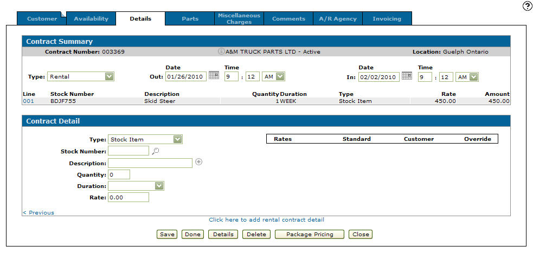The width and height of the screenshot is (533, 253).
Task: Click the In date field 02/02/2010
Action: click(x=379, y=77)
